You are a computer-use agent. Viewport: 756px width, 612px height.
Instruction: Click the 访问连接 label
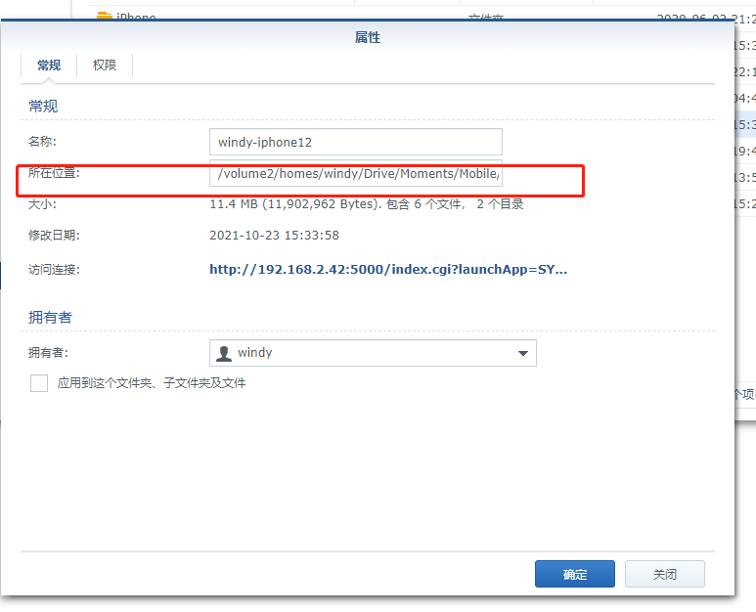[x=54, y=269]
